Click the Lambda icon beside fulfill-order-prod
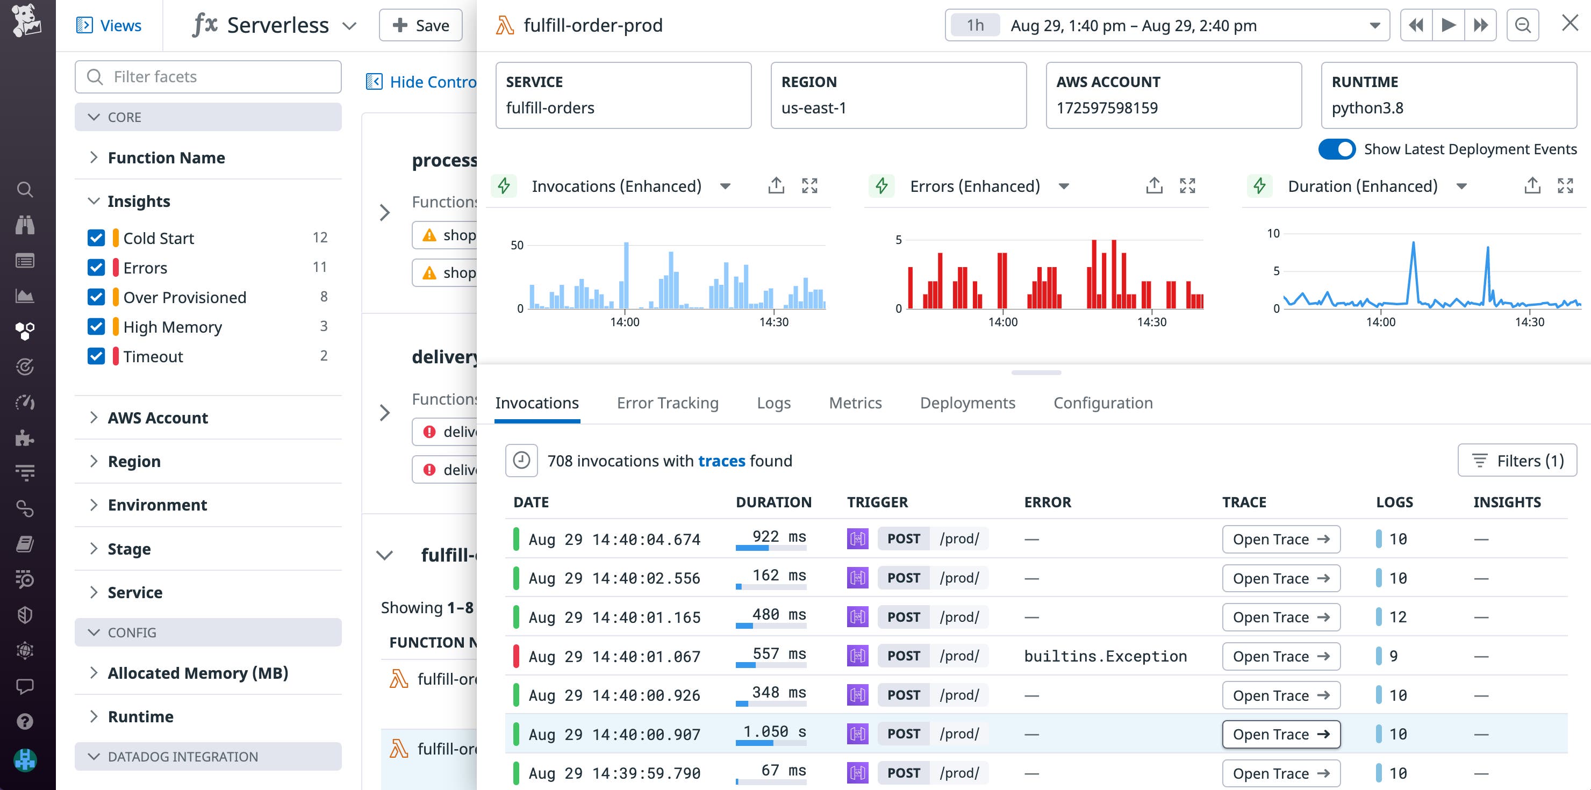The height and width of the screenshot is (790, 1591). point(505,25)
